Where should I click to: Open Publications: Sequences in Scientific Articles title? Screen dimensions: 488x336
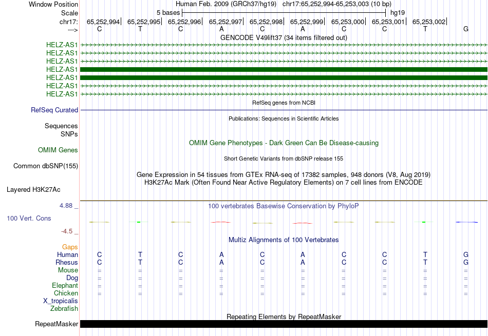pos(284,118)
